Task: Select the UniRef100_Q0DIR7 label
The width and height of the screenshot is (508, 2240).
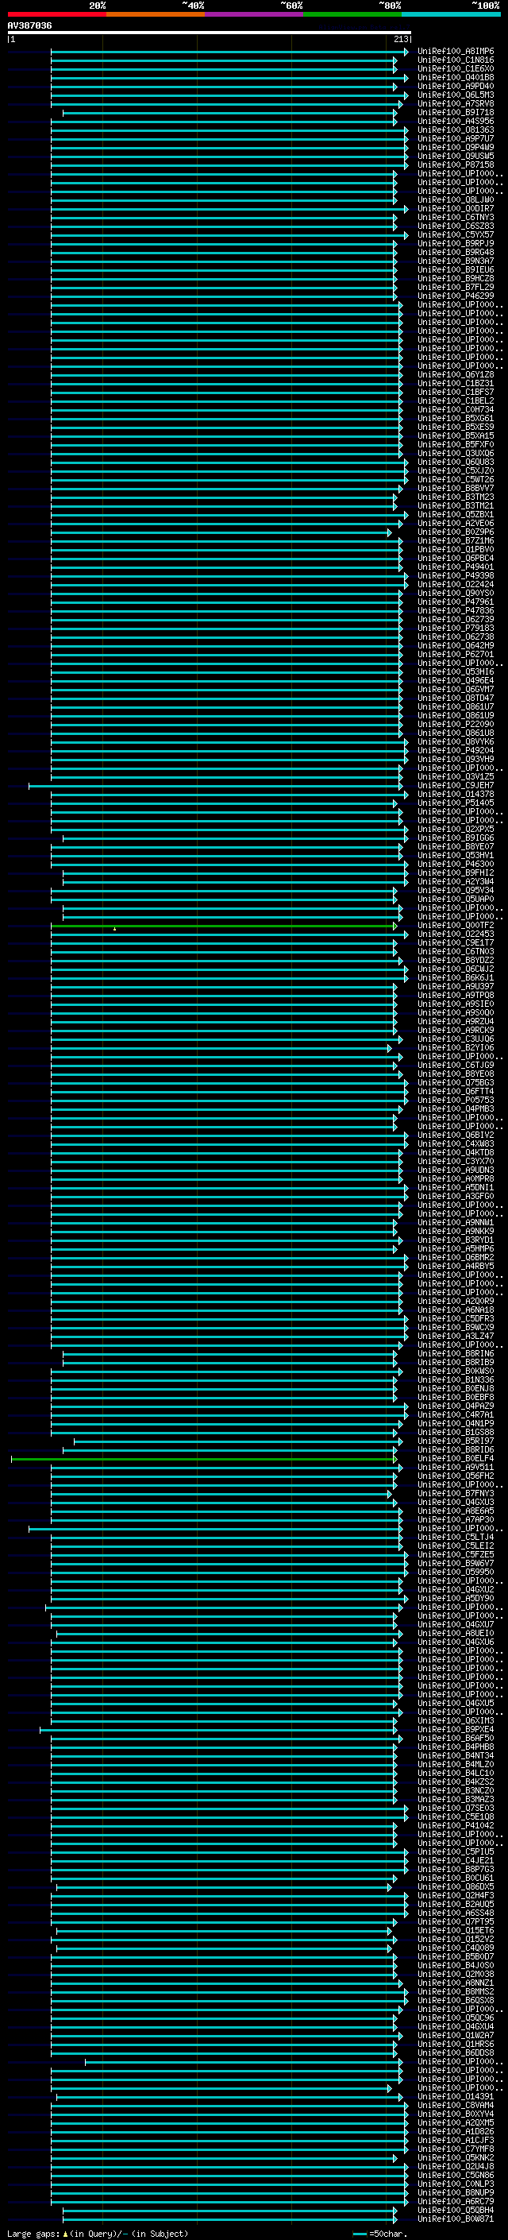Action: 456,209
